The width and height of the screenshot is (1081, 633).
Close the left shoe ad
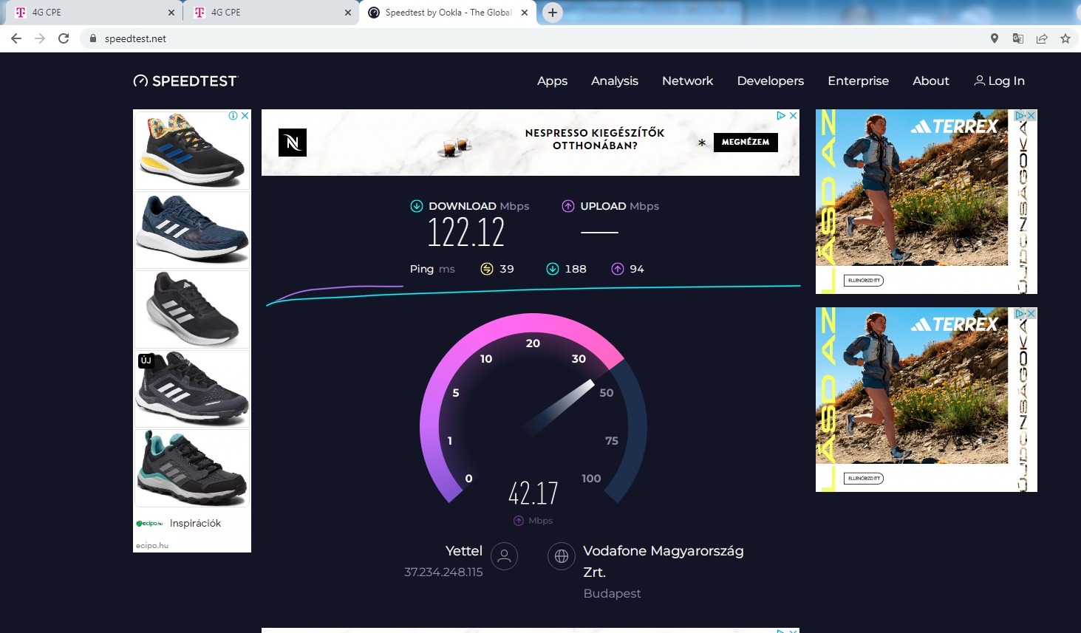click(x=245, y=116)
